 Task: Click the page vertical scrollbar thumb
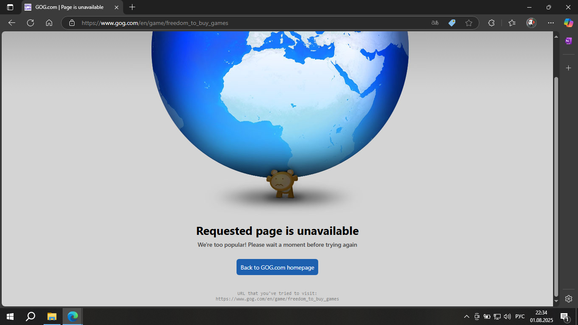[x=556, y=186]
